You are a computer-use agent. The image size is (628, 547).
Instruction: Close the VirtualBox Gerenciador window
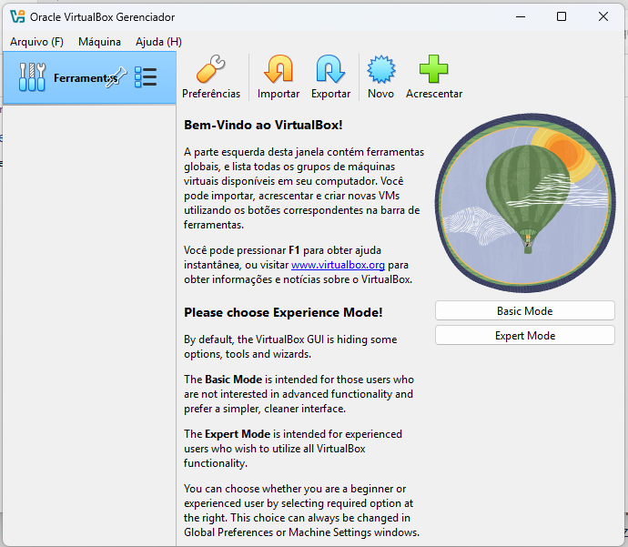pos(603,16)
